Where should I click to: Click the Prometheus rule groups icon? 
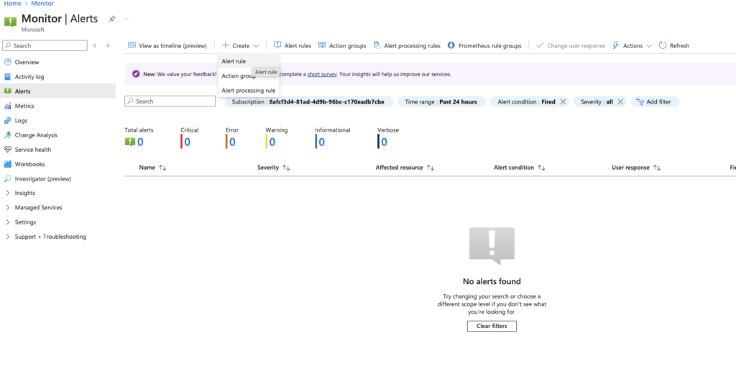[x=451, y=45]
